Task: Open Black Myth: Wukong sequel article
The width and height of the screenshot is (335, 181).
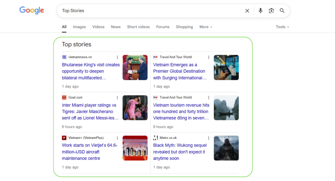Action: [x=180, y=152]
